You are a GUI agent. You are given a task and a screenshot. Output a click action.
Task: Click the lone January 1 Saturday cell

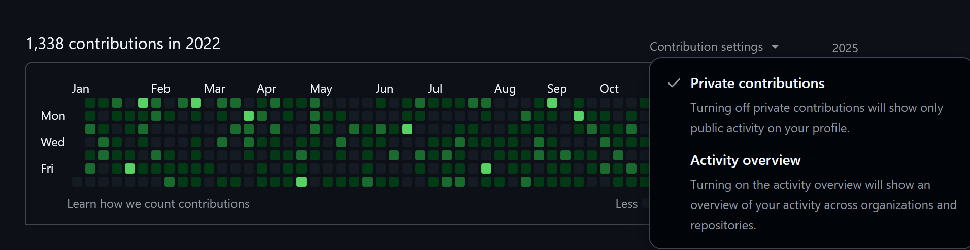(x=77, y=182)
